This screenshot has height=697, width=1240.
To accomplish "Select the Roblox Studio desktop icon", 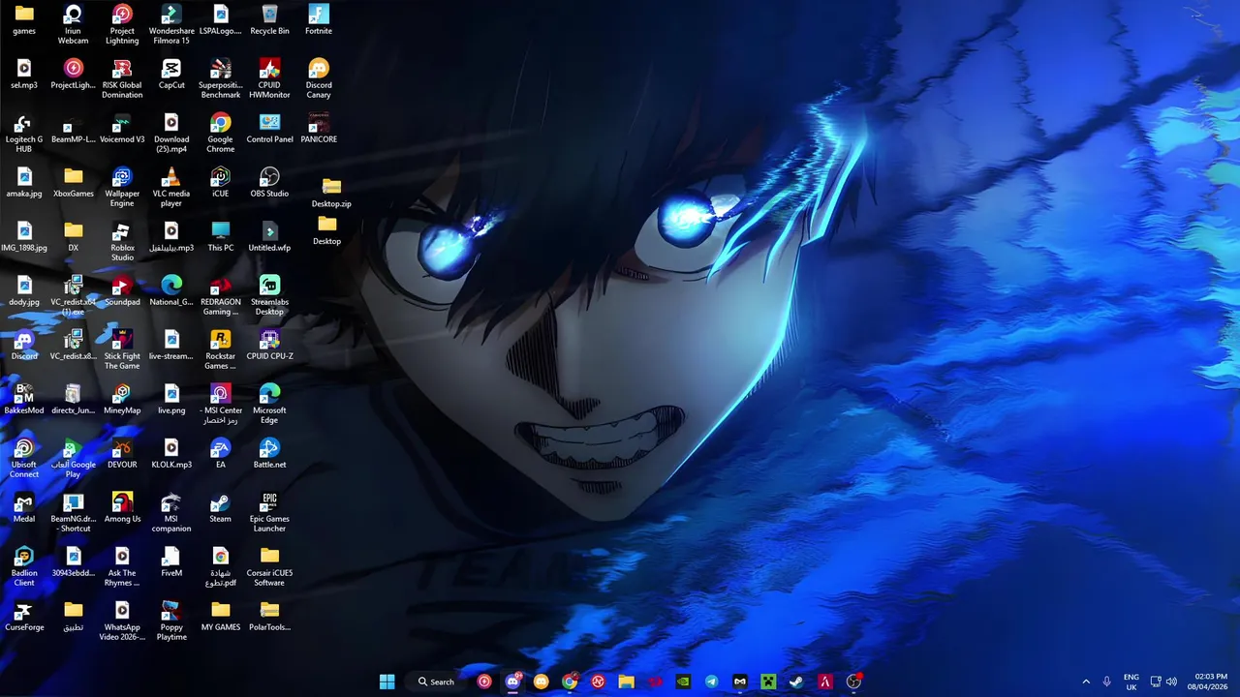I will (x=122, y=241).
